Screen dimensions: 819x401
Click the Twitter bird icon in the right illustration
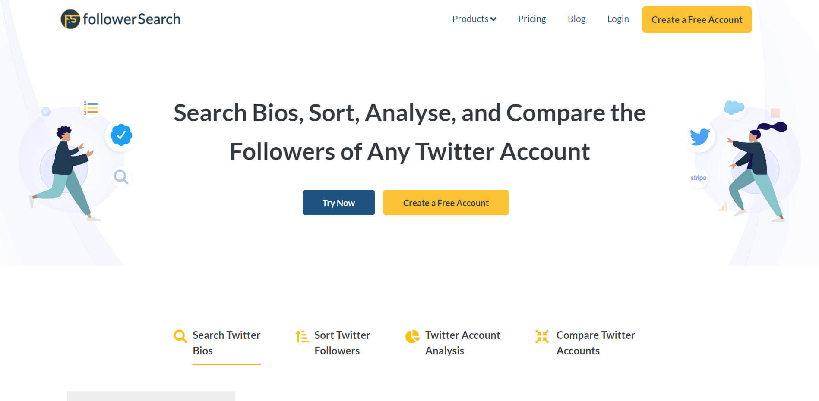tap(699, 136)
